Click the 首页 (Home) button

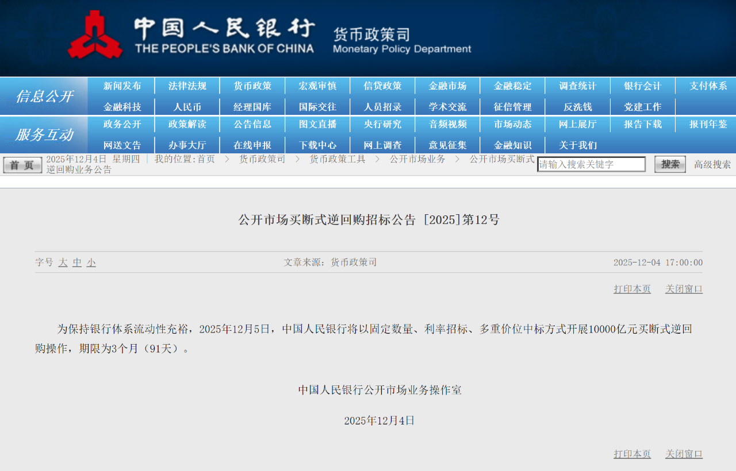tap(22, 164)
